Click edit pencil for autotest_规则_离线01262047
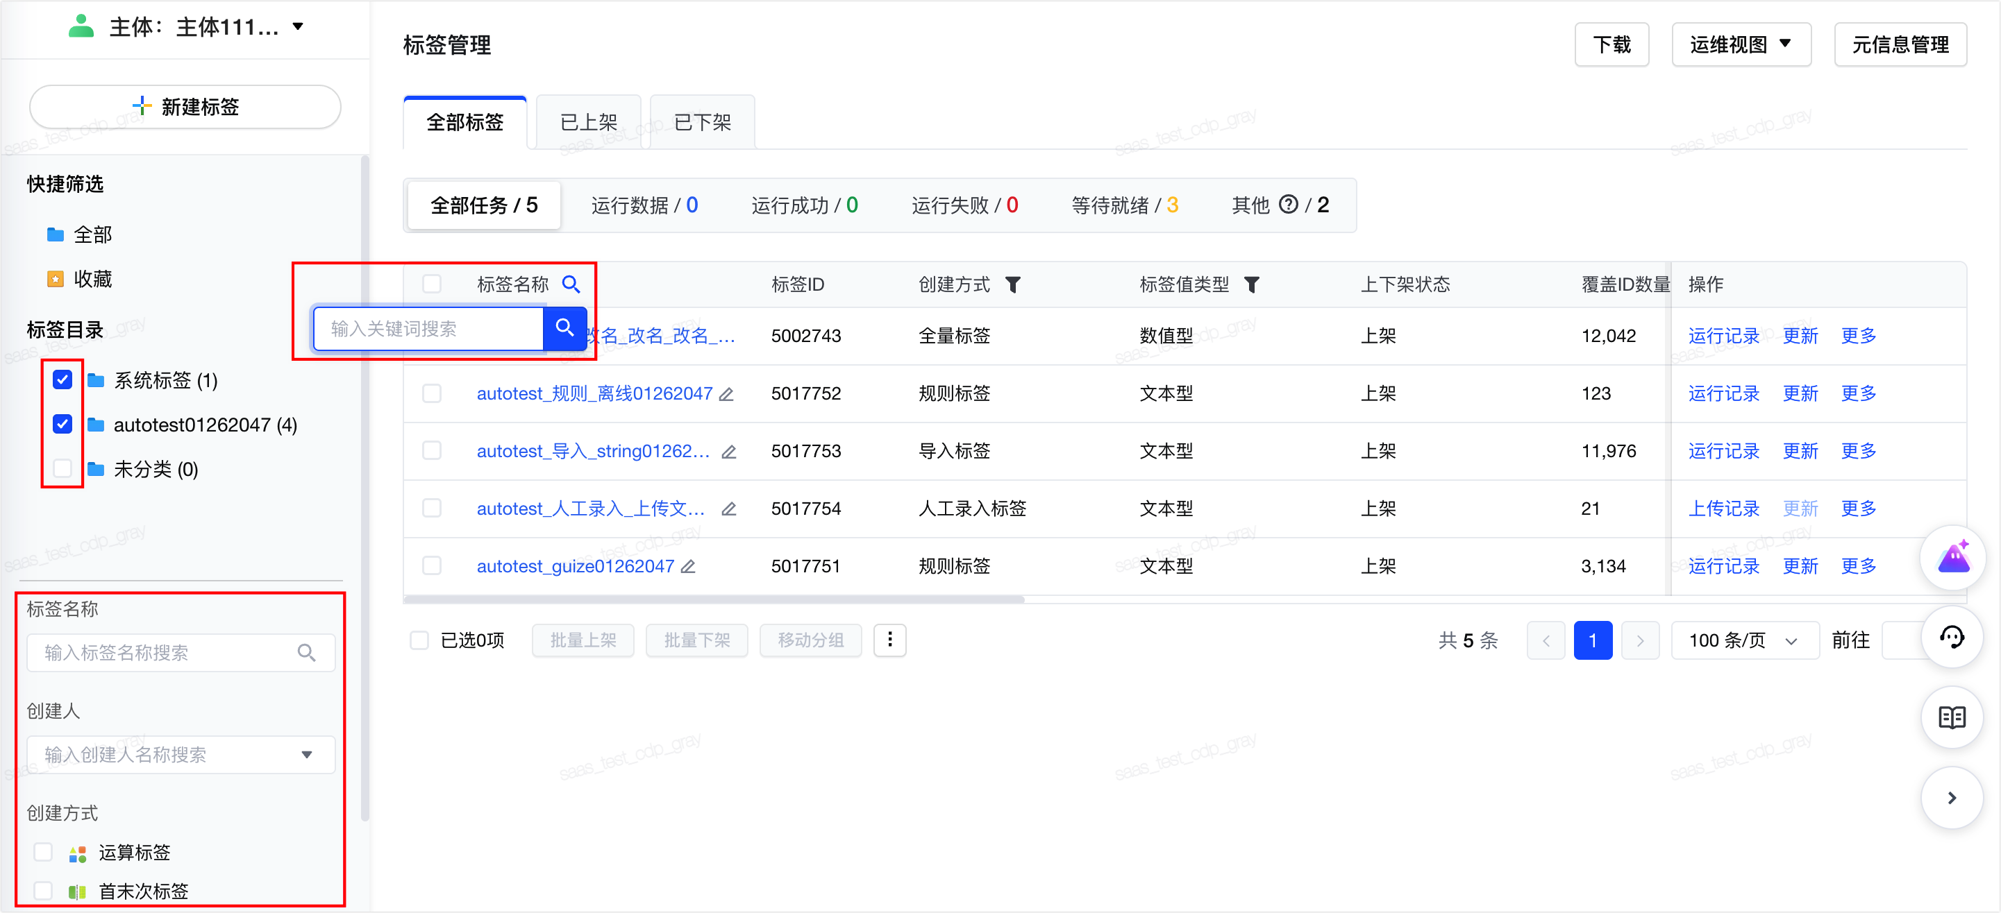Viewport: 2001px width, 913px height. pos(726,394)
